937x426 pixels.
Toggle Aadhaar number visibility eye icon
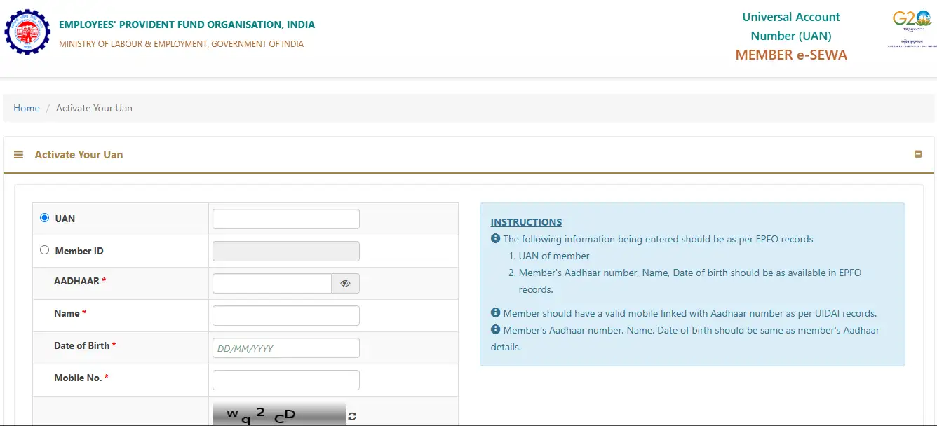[x=345, y=284]
